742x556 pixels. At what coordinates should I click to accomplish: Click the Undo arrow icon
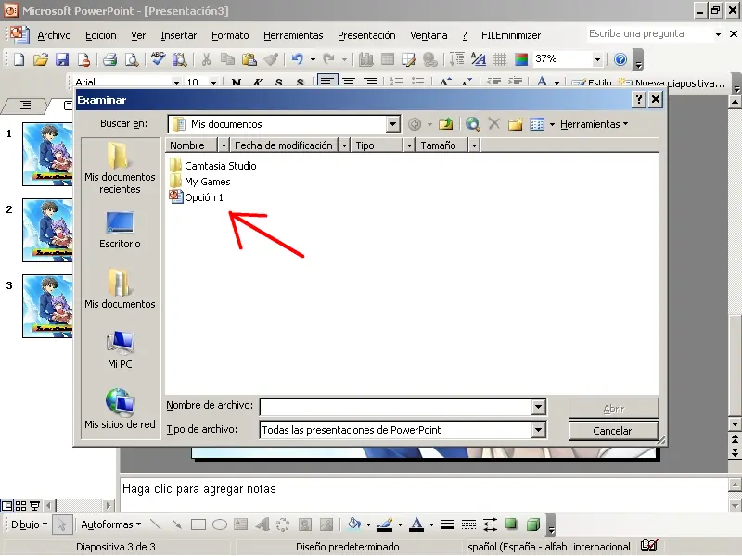click(297, 59)
